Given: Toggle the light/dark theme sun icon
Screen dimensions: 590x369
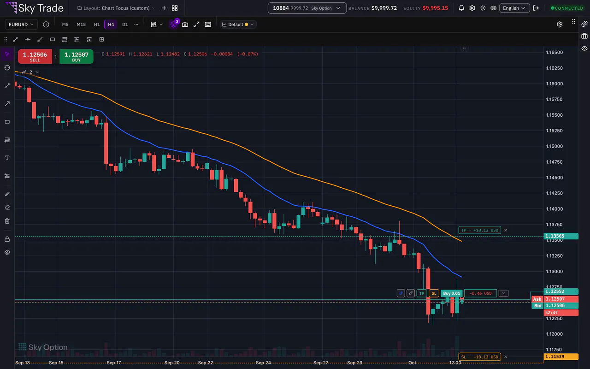Looking at the screenshot, I should click(483, 8).
